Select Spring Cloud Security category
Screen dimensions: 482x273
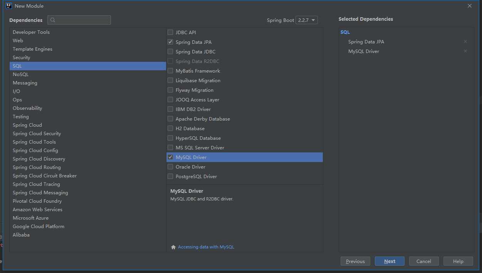click(x=88, y=134)
